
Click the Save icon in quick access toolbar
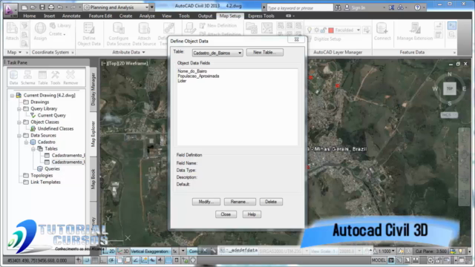(x=42, y=7)
